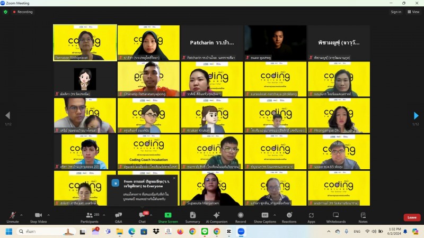
Task: Open Whiteboards
Action: click(336, 217)
